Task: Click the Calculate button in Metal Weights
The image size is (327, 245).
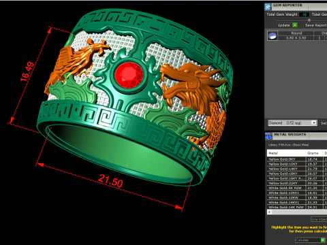Action: pyautogui.click(x=310, y=240)
